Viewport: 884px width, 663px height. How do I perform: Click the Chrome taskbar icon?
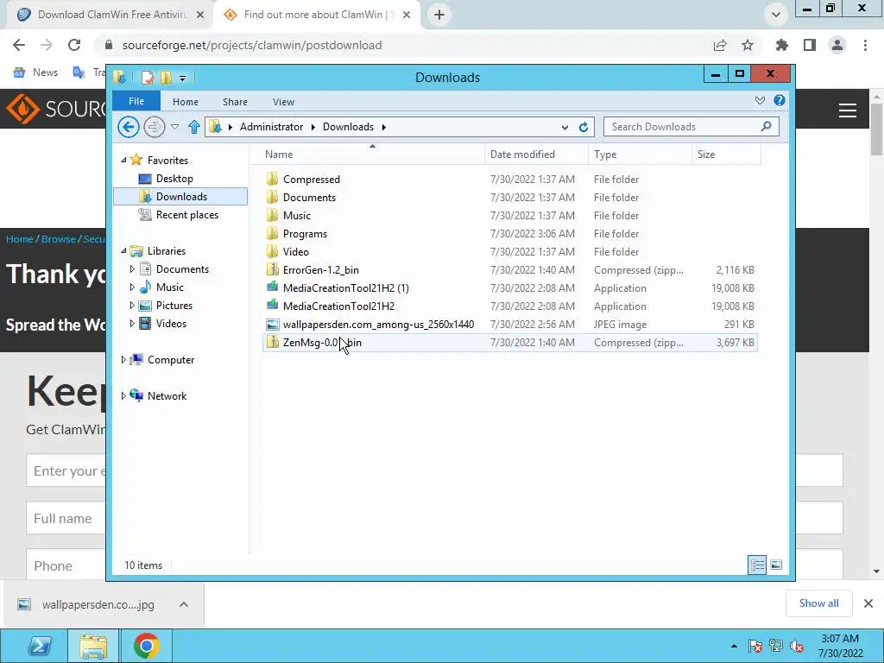[146, 646]
